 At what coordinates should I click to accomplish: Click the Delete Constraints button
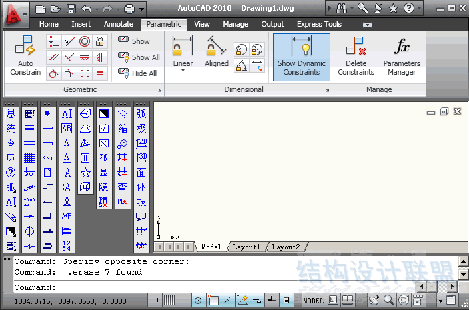(356, 55)
